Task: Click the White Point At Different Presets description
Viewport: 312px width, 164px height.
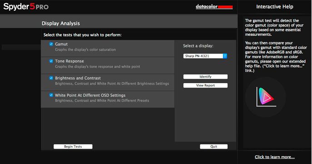Action: (x=102, y=101)
